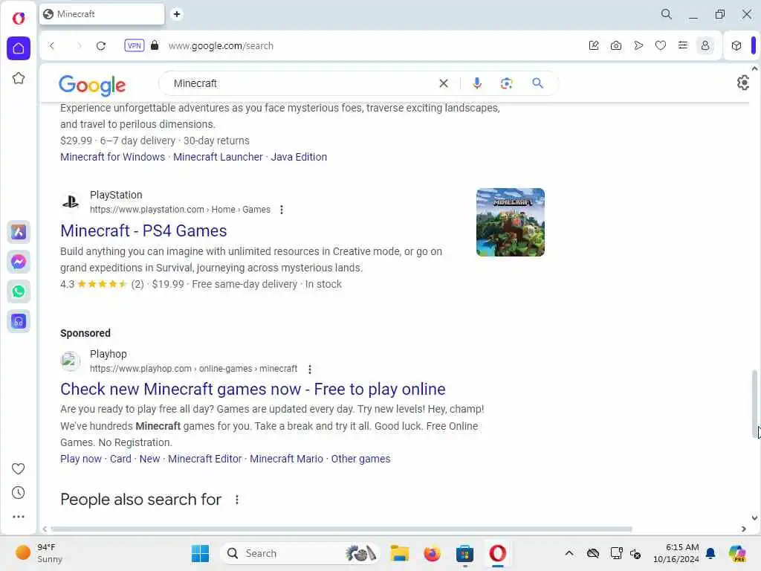Click the Minecraft PS4 cover thumbnail
Image resolution: width=761 pixels, height=571 pixels.
click(511, 222)
